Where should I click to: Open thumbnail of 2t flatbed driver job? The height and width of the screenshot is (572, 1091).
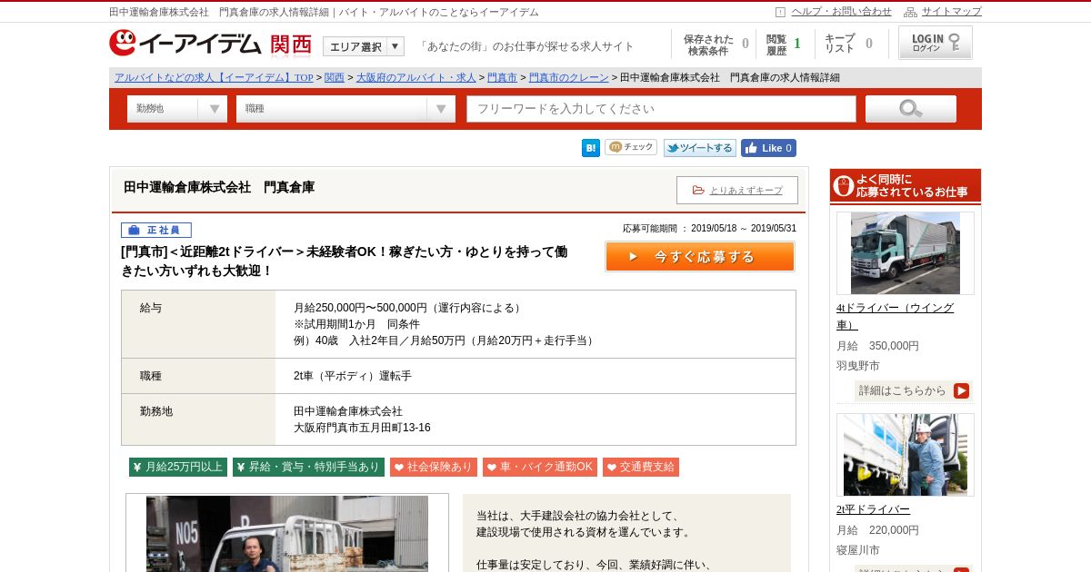click(x=906, y=455)
